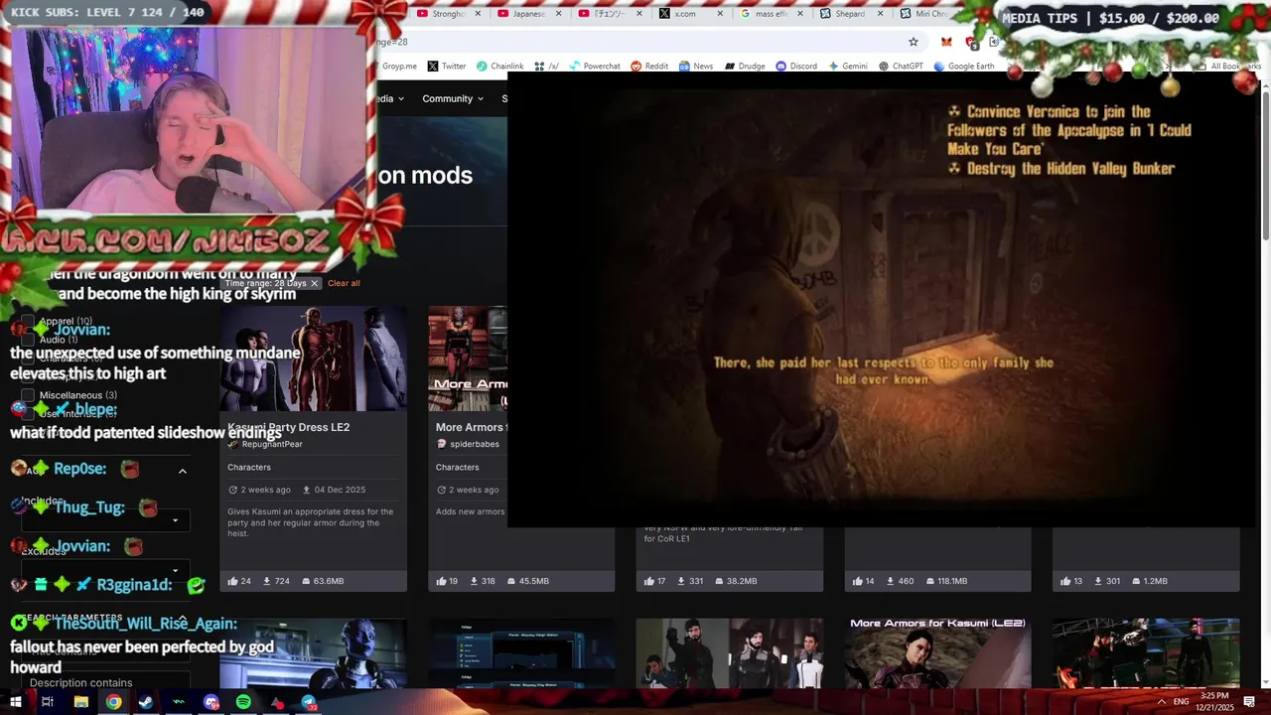Click Characters category on Kasumi Party Dress card
The width and height of the screenshot is (1271, 715).
(249, 467)
